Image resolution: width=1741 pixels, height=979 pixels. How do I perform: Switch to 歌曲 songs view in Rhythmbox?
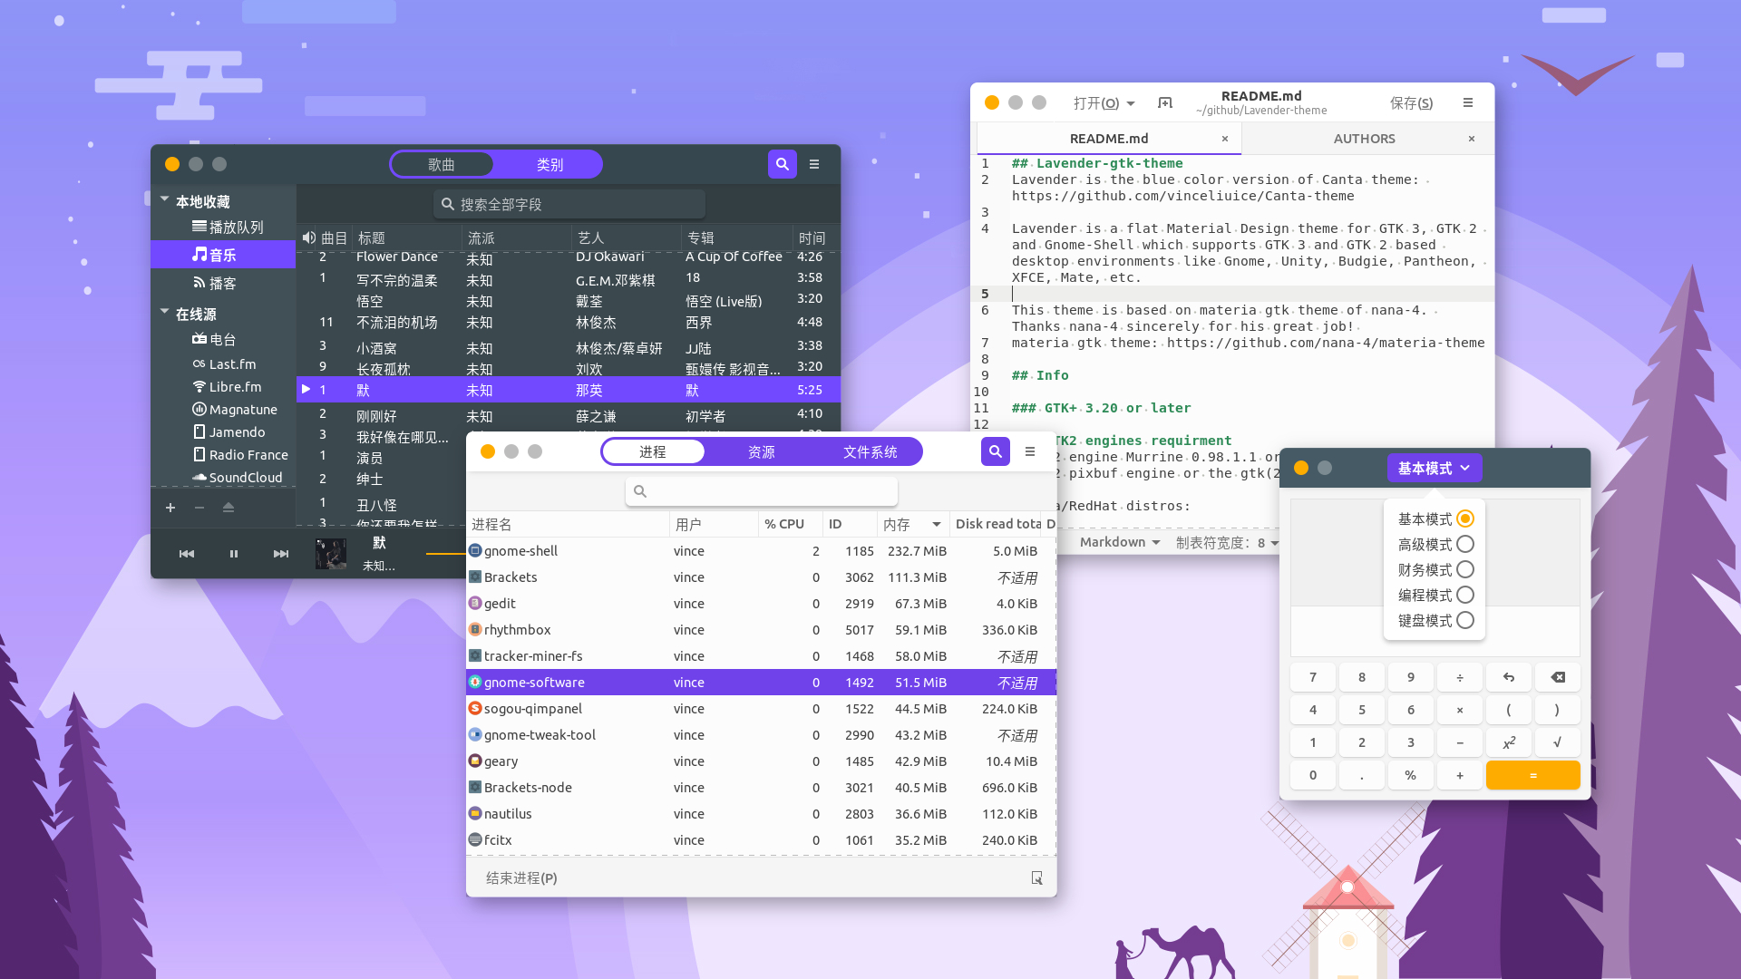(442, 165)
